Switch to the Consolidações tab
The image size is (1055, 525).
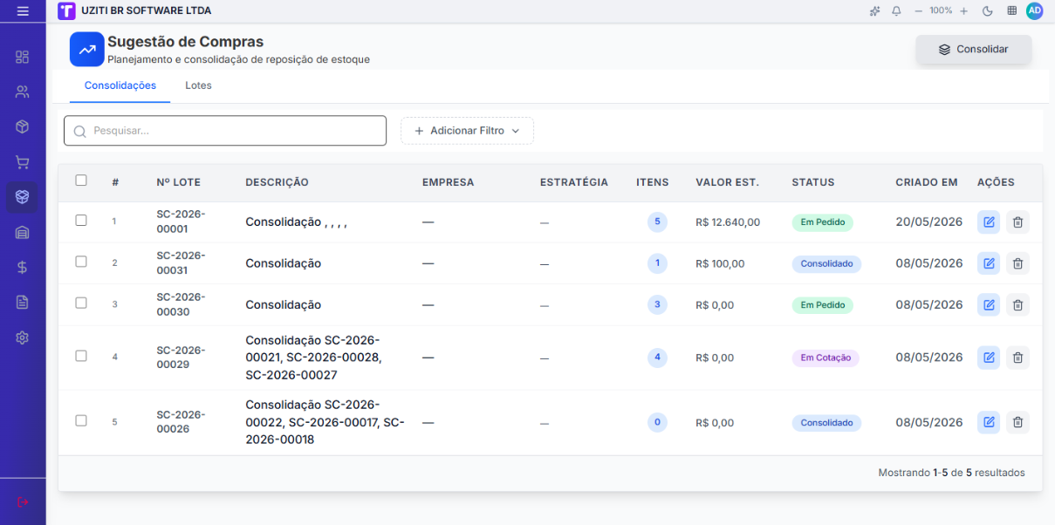tap(120, 85)
